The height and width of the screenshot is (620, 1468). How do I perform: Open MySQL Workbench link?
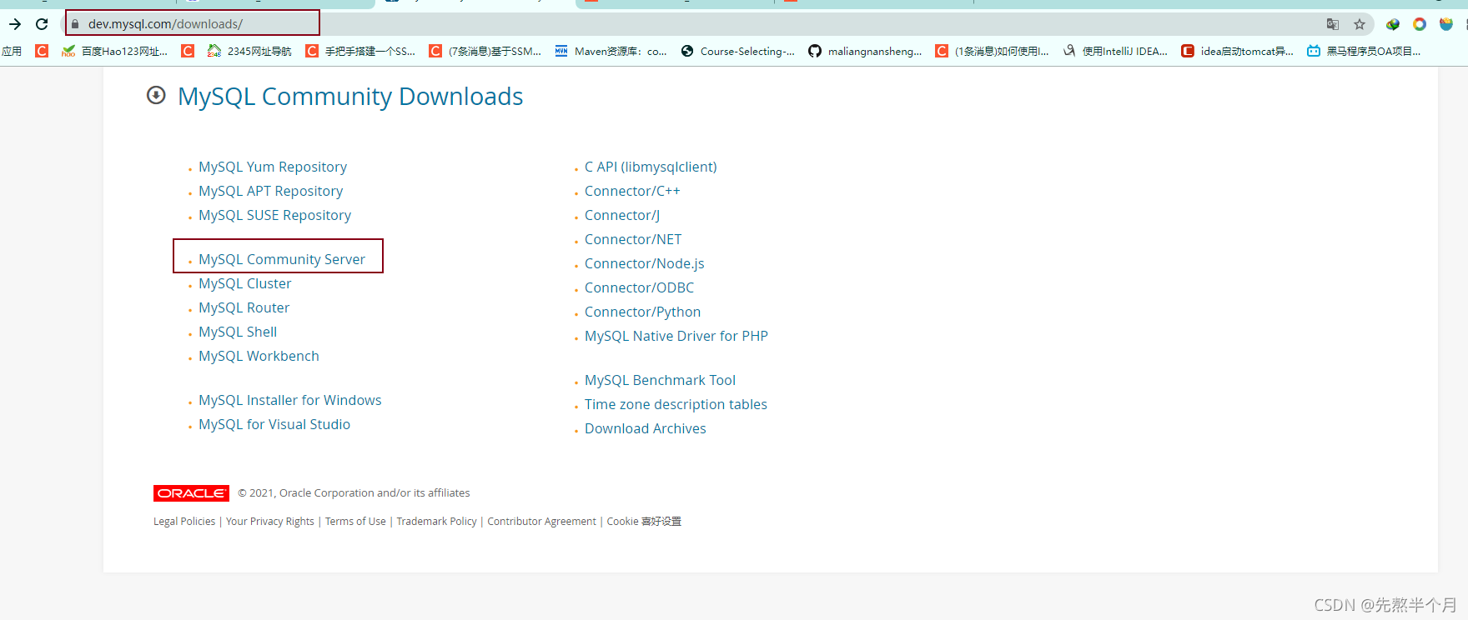pos(259,356)
